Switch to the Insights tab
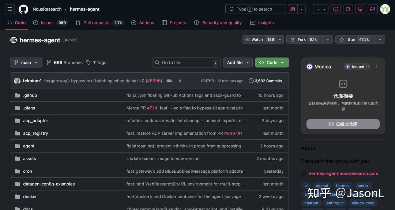 (262, 23)
